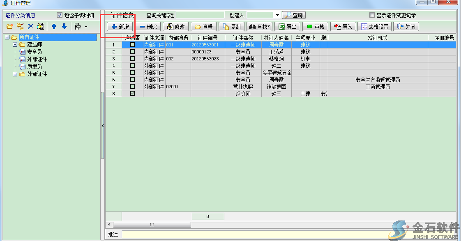
Task: Click the blue move-down arrow icon
Action: pyautogui.click(x=64, y=27)
